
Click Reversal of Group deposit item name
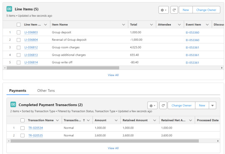(69, 40)
